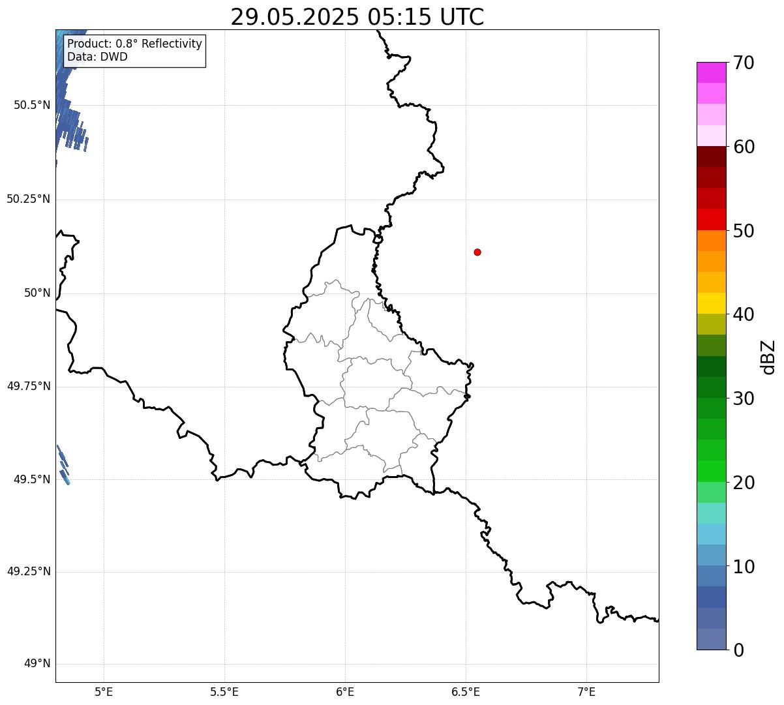This screenshot has height=705, width=784.
Task: Click the magenta top colorbar segment
Action: pos(711,72)
